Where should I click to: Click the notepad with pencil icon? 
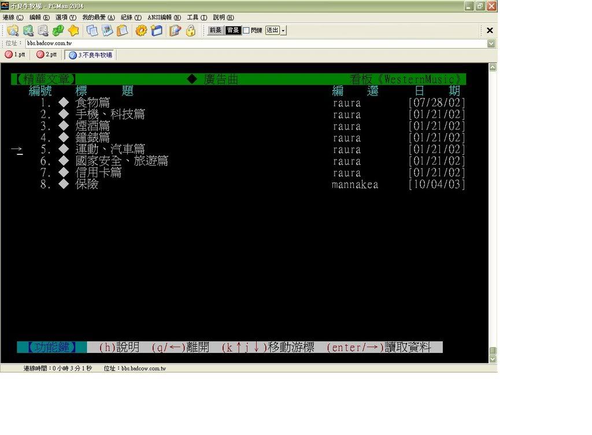[175, 31]
